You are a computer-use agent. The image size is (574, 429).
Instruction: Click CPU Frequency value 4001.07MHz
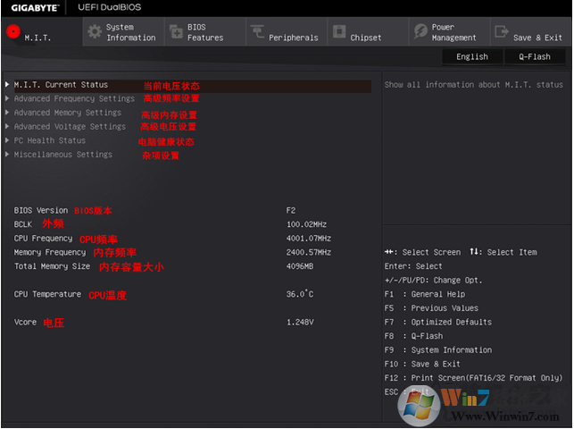tap(309, 238)
